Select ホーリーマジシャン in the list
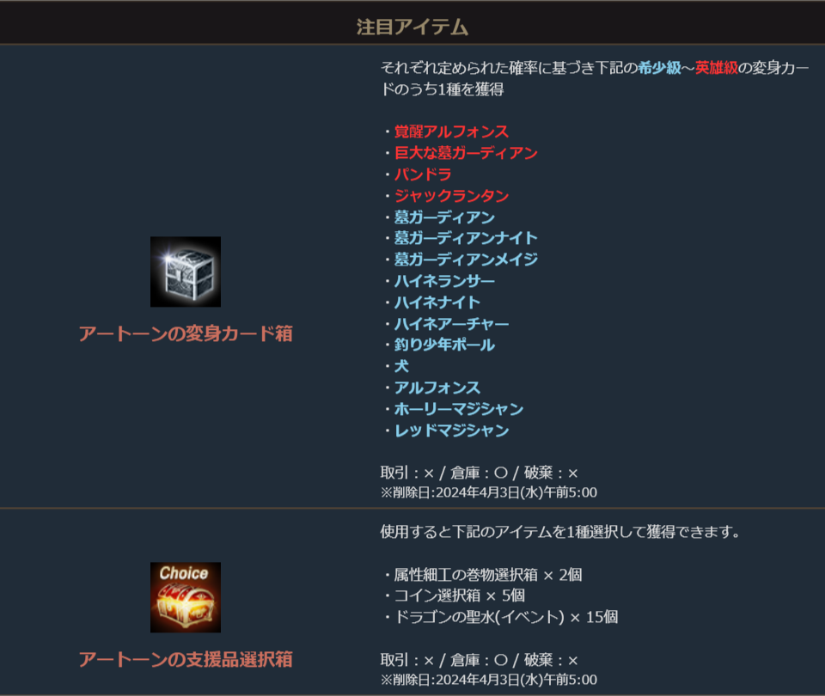 click(459, 409)
